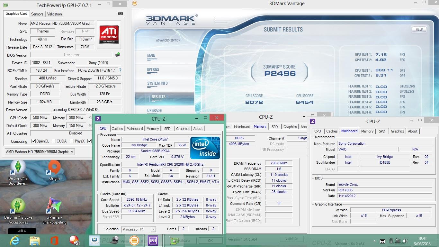
Task: Click the battery status tray icon
Action: coord(391,241)
